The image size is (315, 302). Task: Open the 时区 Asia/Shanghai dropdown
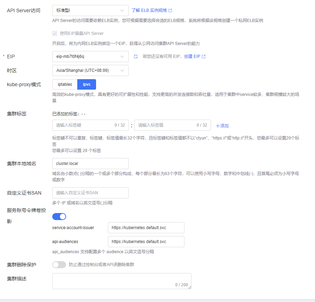[x=90, y=70]
